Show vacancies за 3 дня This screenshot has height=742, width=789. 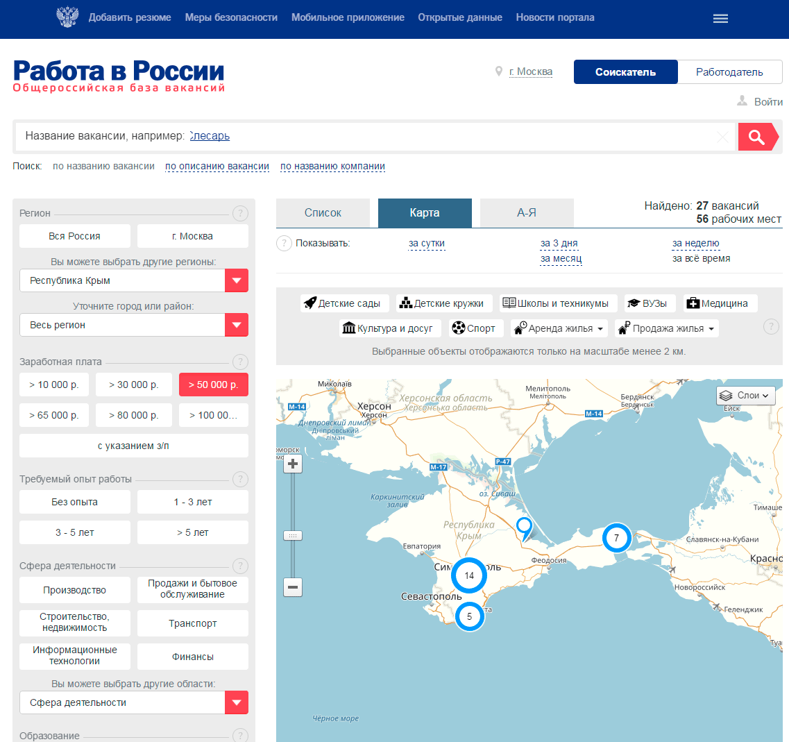[559, 244]
